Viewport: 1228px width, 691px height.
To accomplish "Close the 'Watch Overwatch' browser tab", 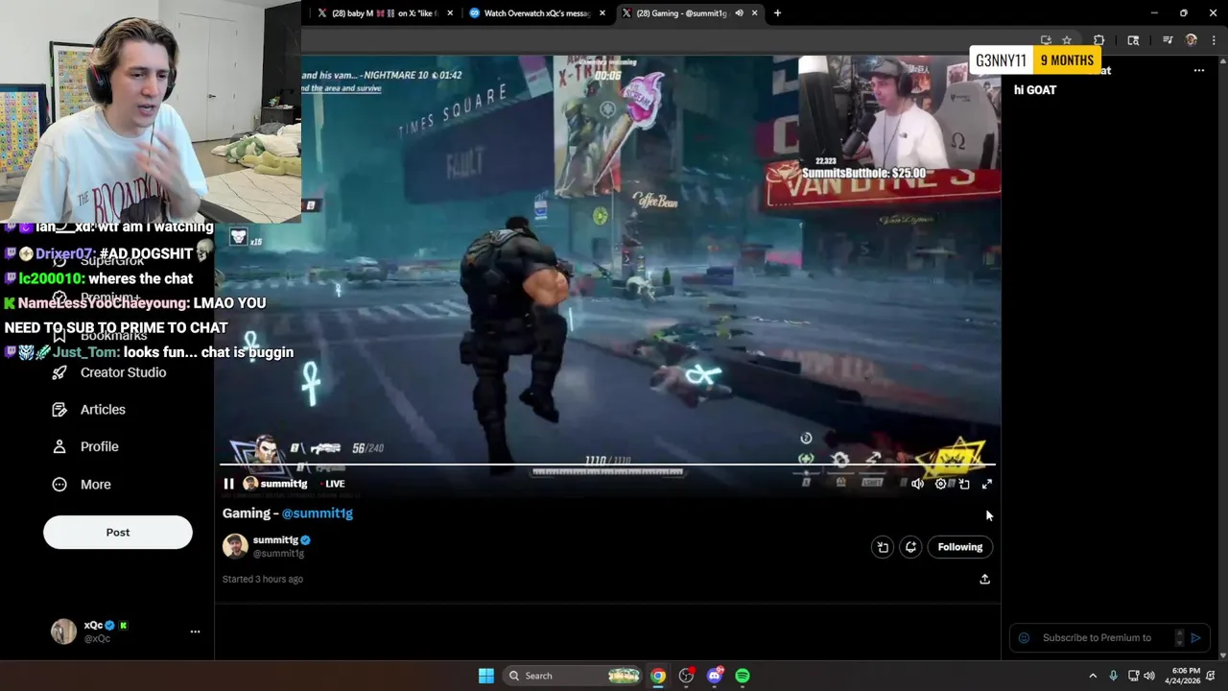I will point(602,13).
